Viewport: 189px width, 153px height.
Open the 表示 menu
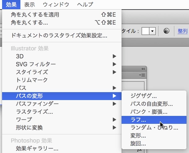[x=30, y=5]
